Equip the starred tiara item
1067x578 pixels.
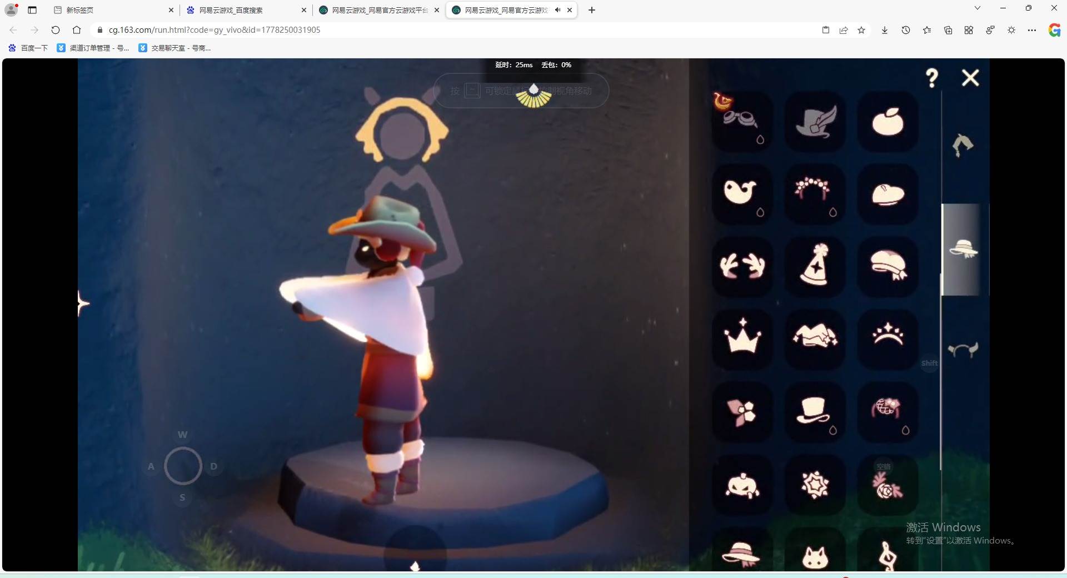[x=887, y=339]
